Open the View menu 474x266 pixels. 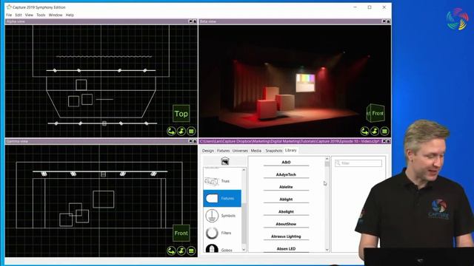click(x=29, y=15)
